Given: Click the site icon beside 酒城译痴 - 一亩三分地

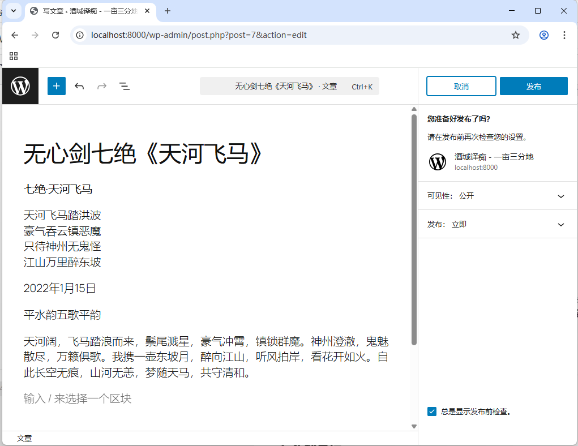Looking at the screenshot, I should click(437, 162).
